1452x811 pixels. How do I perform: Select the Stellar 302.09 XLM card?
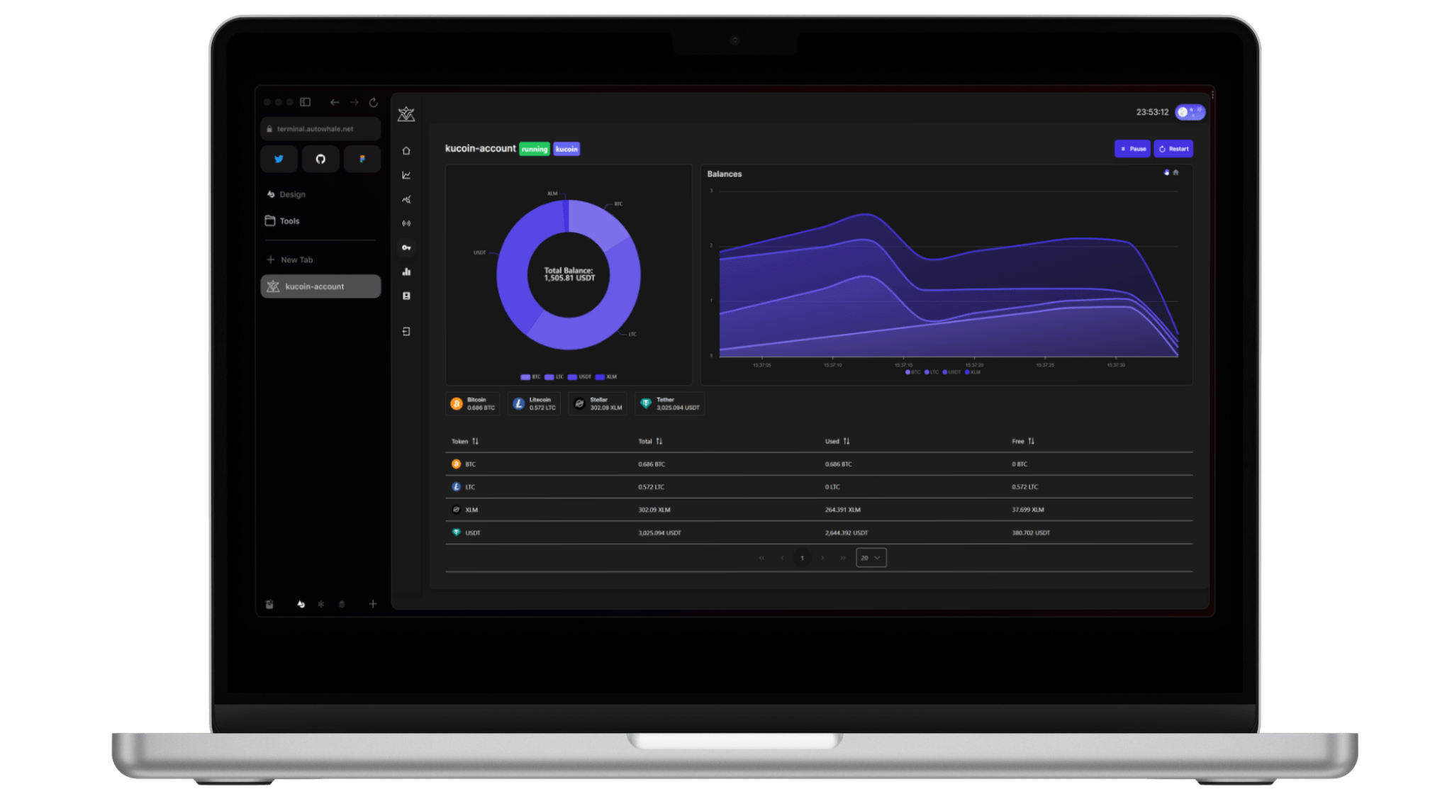[598, 404]
